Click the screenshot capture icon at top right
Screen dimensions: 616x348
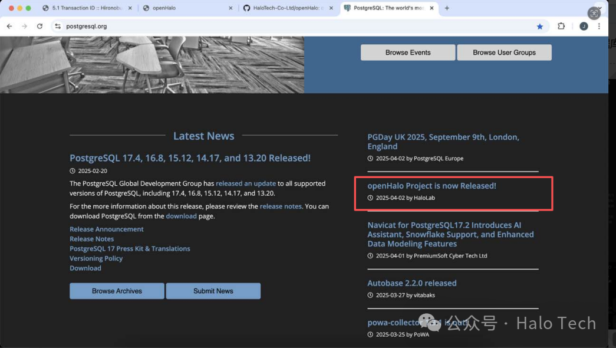click(594, 14)
